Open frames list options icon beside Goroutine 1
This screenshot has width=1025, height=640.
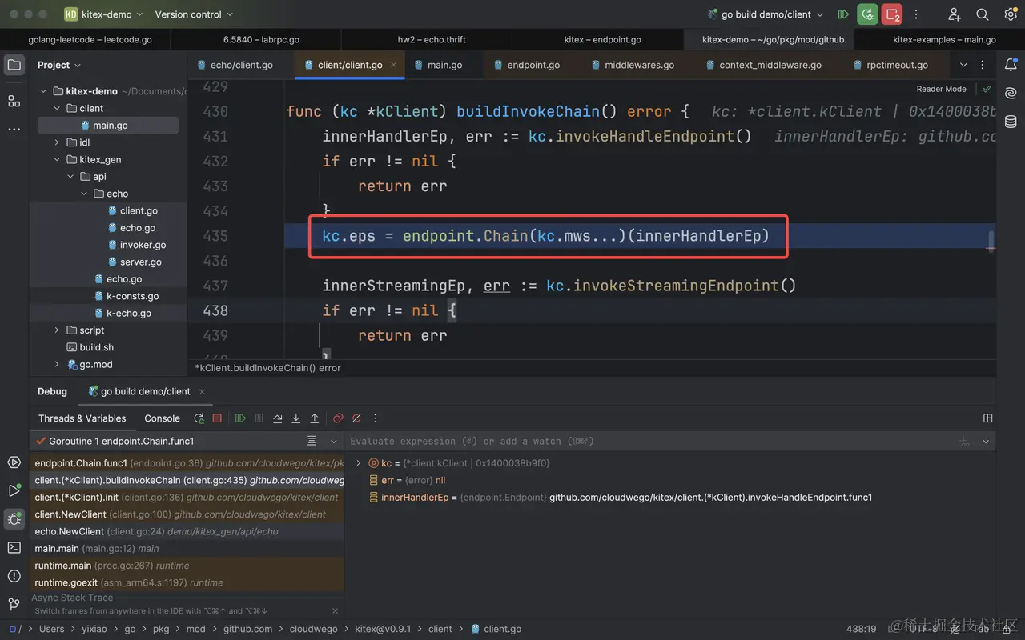coord(312,441)
